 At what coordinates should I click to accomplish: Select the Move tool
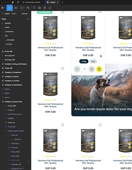tap(9, 8)
